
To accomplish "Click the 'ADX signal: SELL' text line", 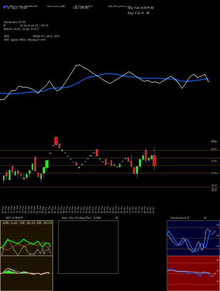I will 25,40.
